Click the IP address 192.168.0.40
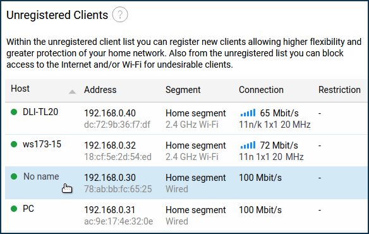This screenshot has width=369, height=234. click(110, 113)
